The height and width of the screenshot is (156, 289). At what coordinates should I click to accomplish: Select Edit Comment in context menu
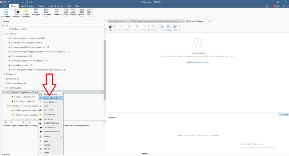[51, 114]
